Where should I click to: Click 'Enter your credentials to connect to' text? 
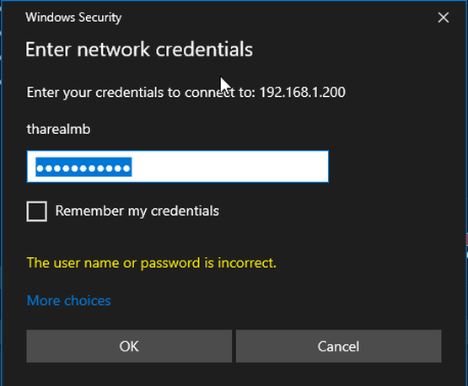pos(141,93)
